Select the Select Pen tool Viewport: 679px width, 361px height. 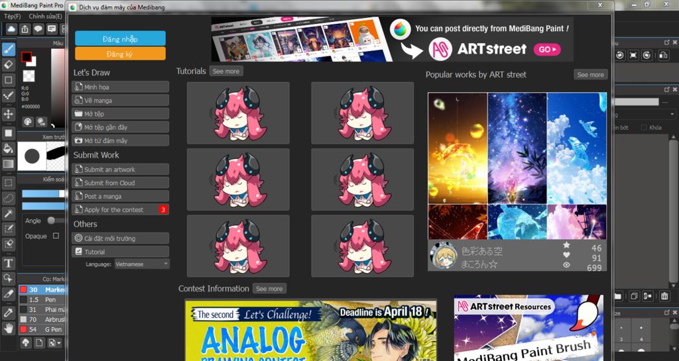[x=9, y=229]
